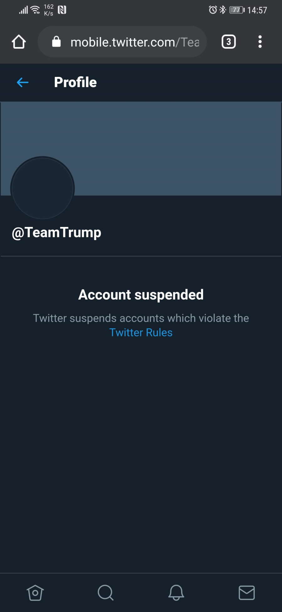Tap the @TeamTrump handle text
The image size is (282, 612).
(56, 233)
